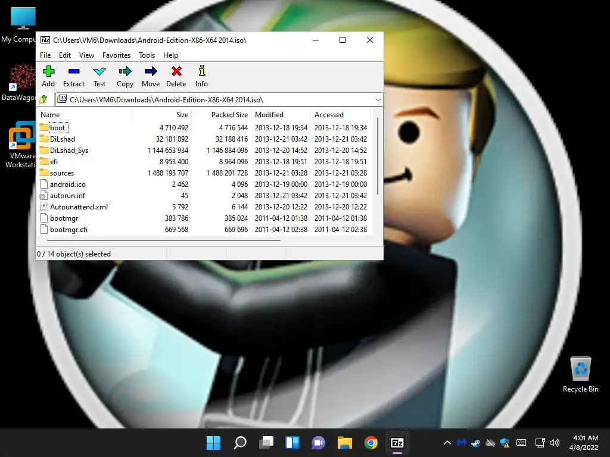
Task: Select the efi folder
Action: coord(49,161)
